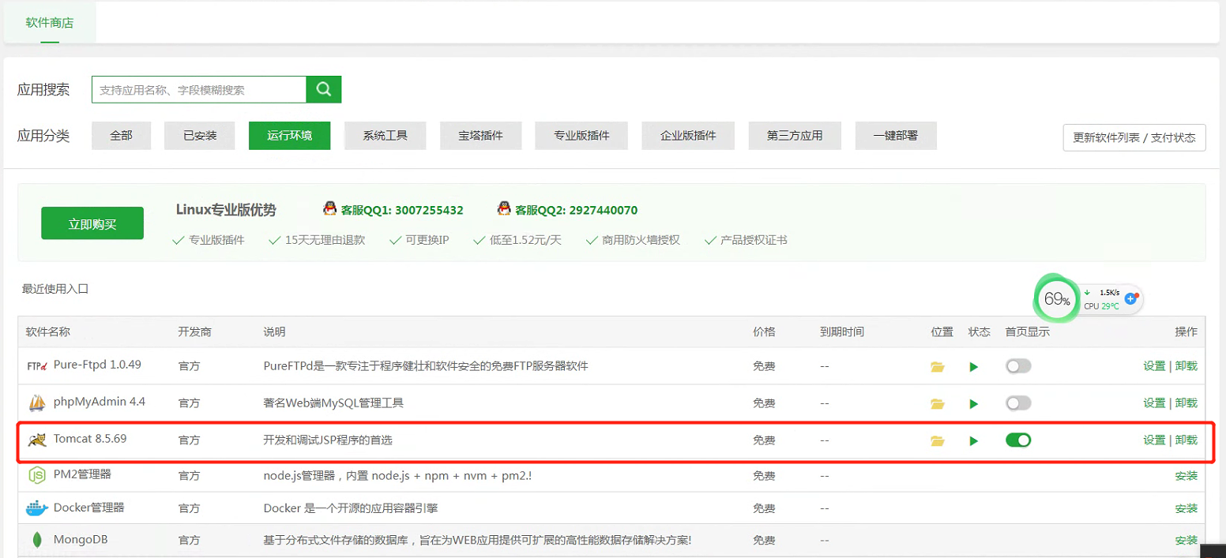Viewport: 1226px width, 558px height.
Task: Click the phpMyAdmin status play icon
Action: [974, 404]
